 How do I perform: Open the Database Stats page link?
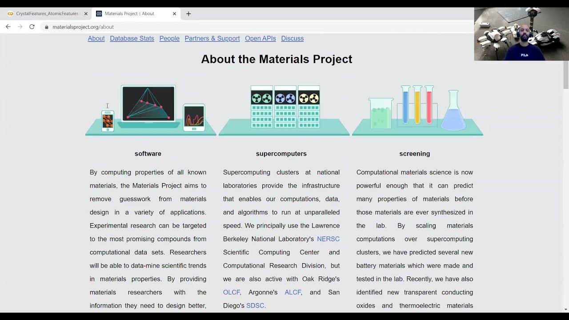click(132, 39)
